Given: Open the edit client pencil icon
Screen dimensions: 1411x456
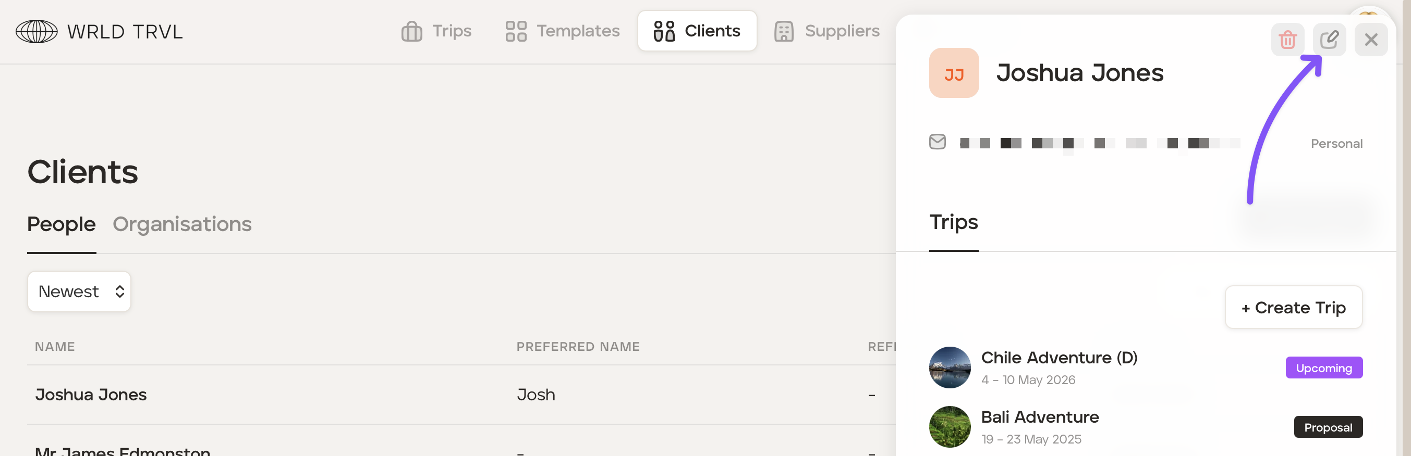Looking at the screenshot, I should (1329, 40).
